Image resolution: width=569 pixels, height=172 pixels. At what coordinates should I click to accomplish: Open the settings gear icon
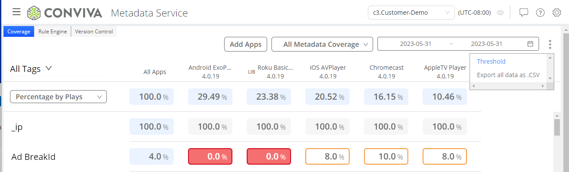click(557, 13)
